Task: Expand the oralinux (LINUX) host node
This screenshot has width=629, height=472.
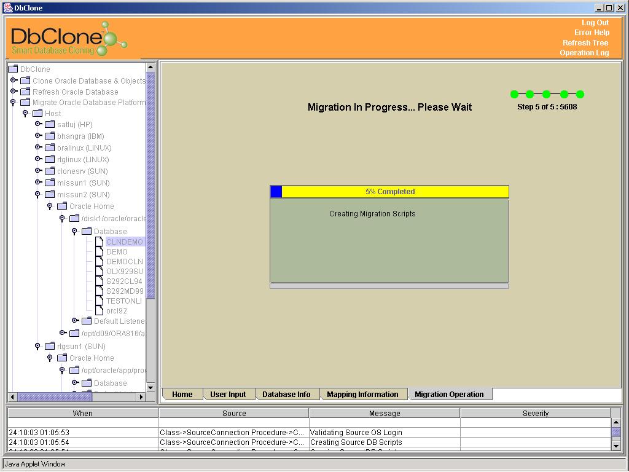Action: coord(39,147)
